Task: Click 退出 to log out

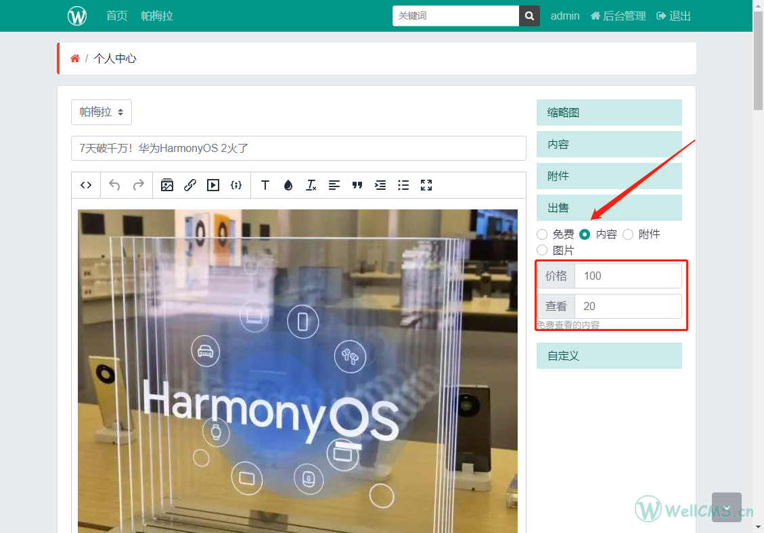Action: click(674, 16)
